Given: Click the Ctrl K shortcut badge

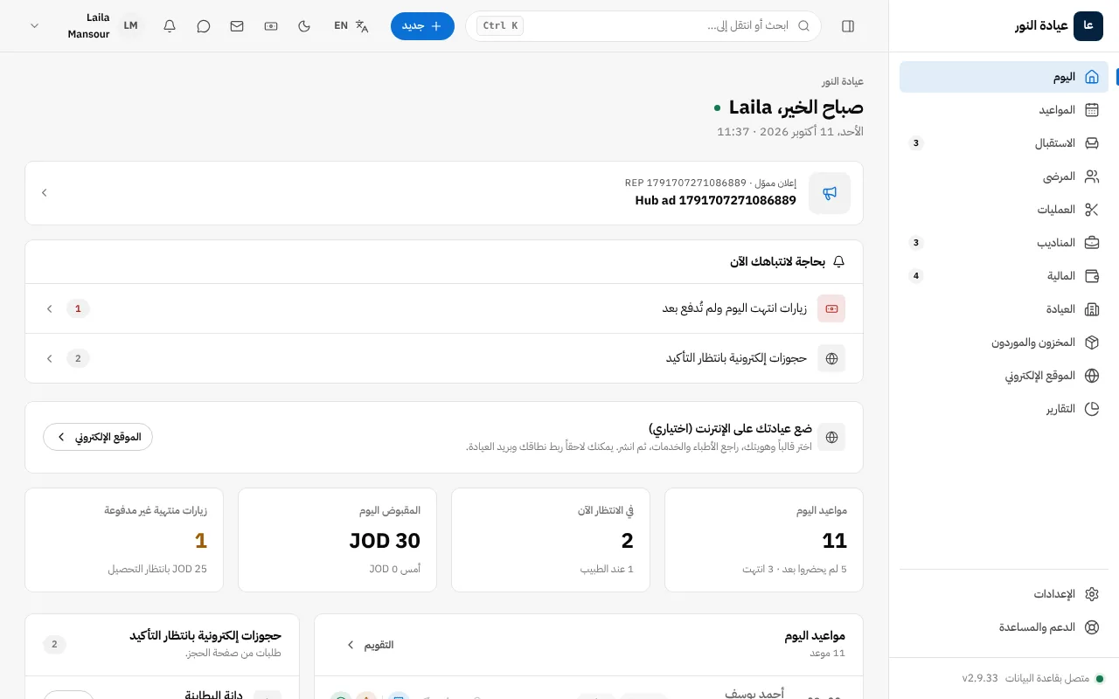Looking at the screenshot, I should pyautogui.click(x=500, y=26).
